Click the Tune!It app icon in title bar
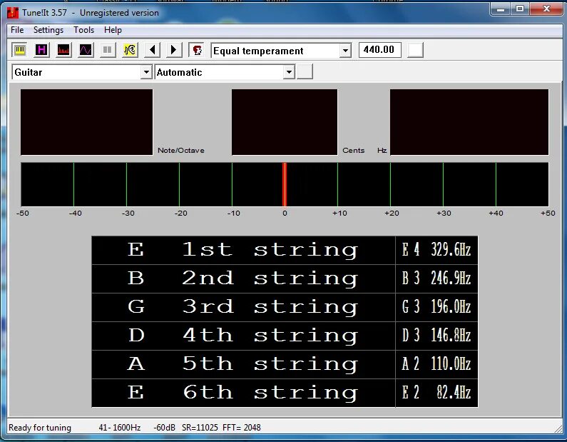The width and height of the screenshot is (567, 442). coord(13,13)
